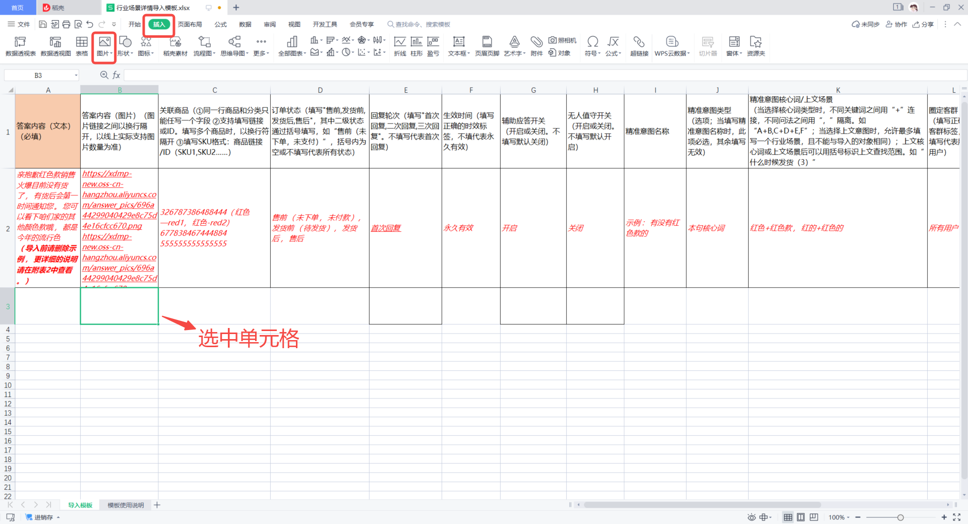Insert a 折线 sparkline
968x524 pixels.
pyautogui.click(x=400, y=46)
